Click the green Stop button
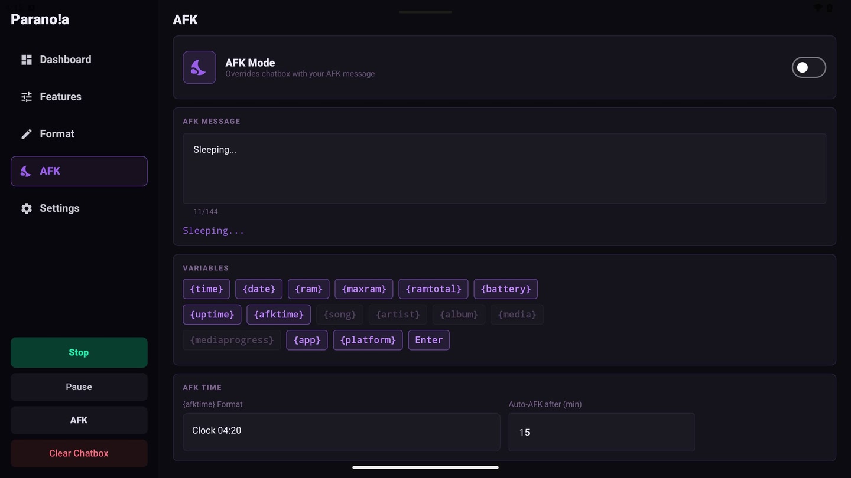This screenshot has width=851, height=478. (79, 352)
